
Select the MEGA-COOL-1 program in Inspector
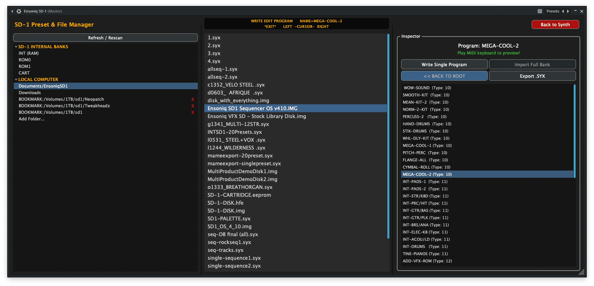click(487, 146)
